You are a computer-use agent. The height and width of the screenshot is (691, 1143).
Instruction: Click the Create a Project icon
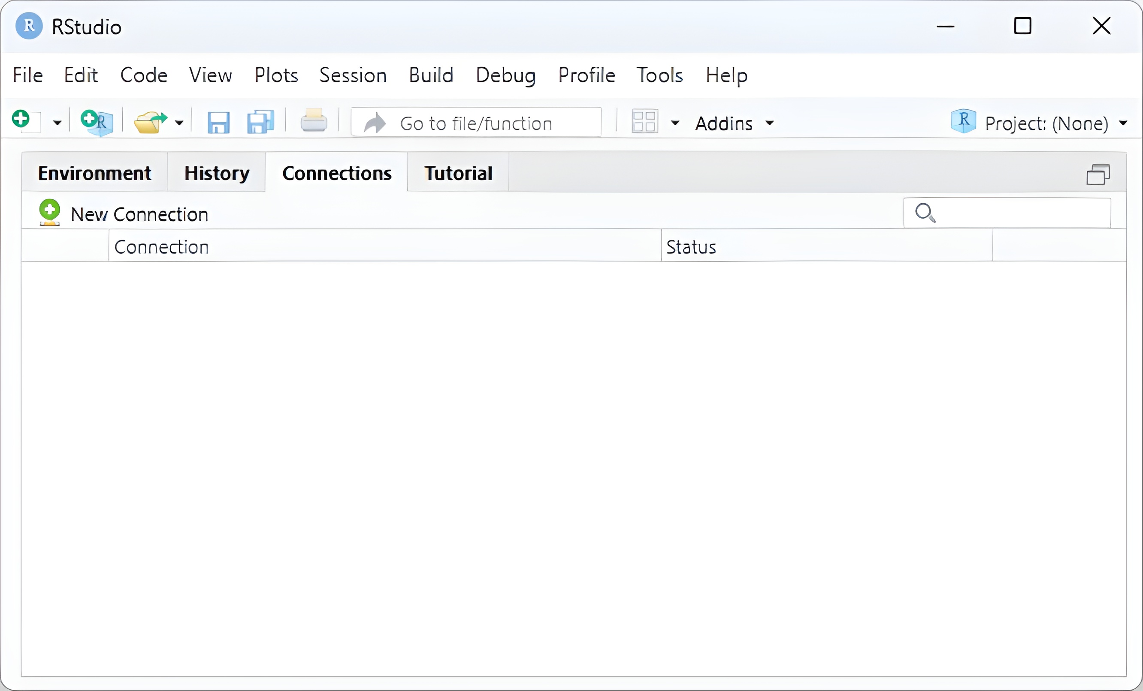click(97, 122)
